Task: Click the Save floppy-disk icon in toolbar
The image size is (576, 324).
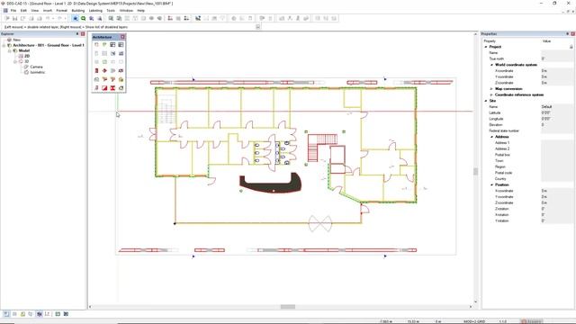Action: (x=14, y=18)
